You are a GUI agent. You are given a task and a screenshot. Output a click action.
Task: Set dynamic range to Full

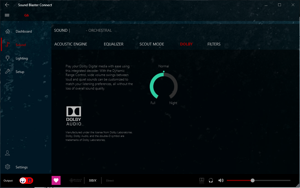coord(153,103)
